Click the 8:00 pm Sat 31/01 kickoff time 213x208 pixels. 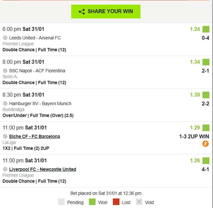coord(23,62)
